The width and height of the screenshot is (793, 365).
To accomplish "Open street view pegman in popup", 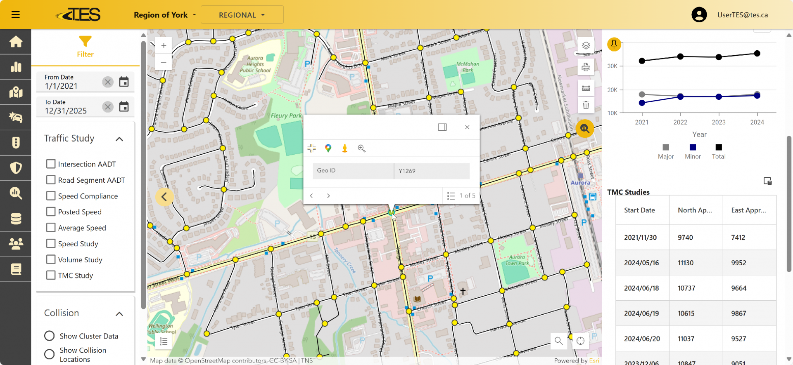I will [344, 148].
